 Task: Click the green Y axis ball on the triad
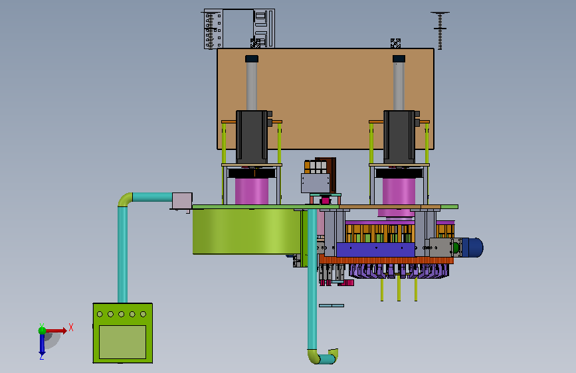coord(43,331)
